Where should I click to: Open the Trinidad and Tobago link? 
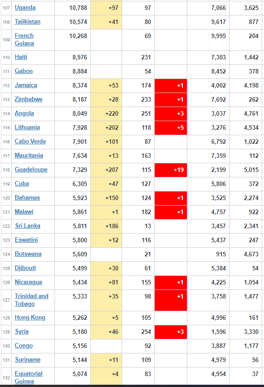[x=31, y=300]
